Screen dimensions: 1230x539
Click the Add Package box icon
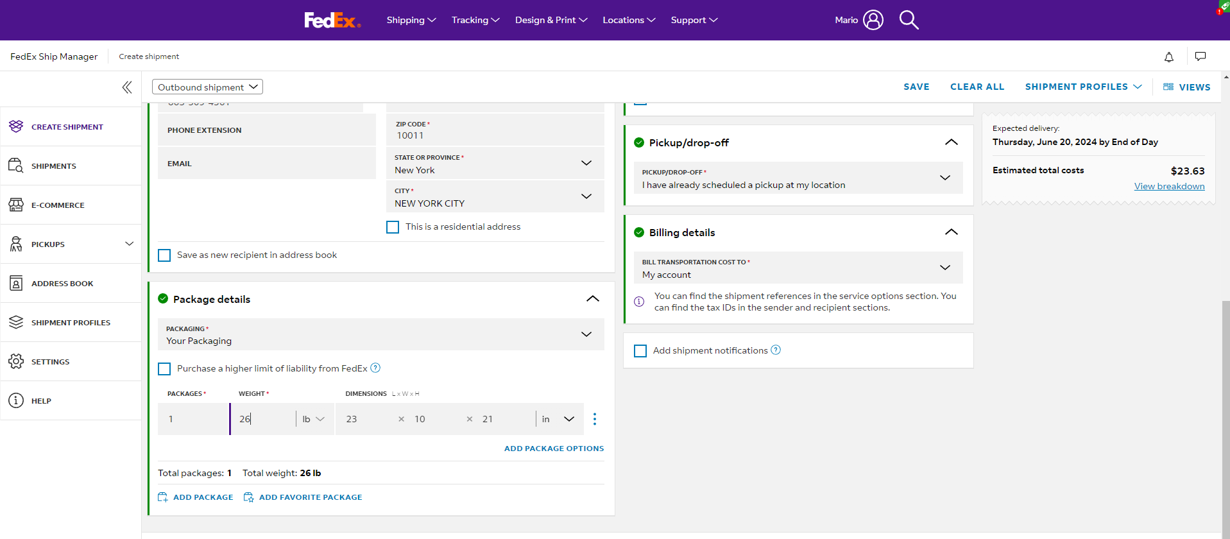(x=163, y=497)
